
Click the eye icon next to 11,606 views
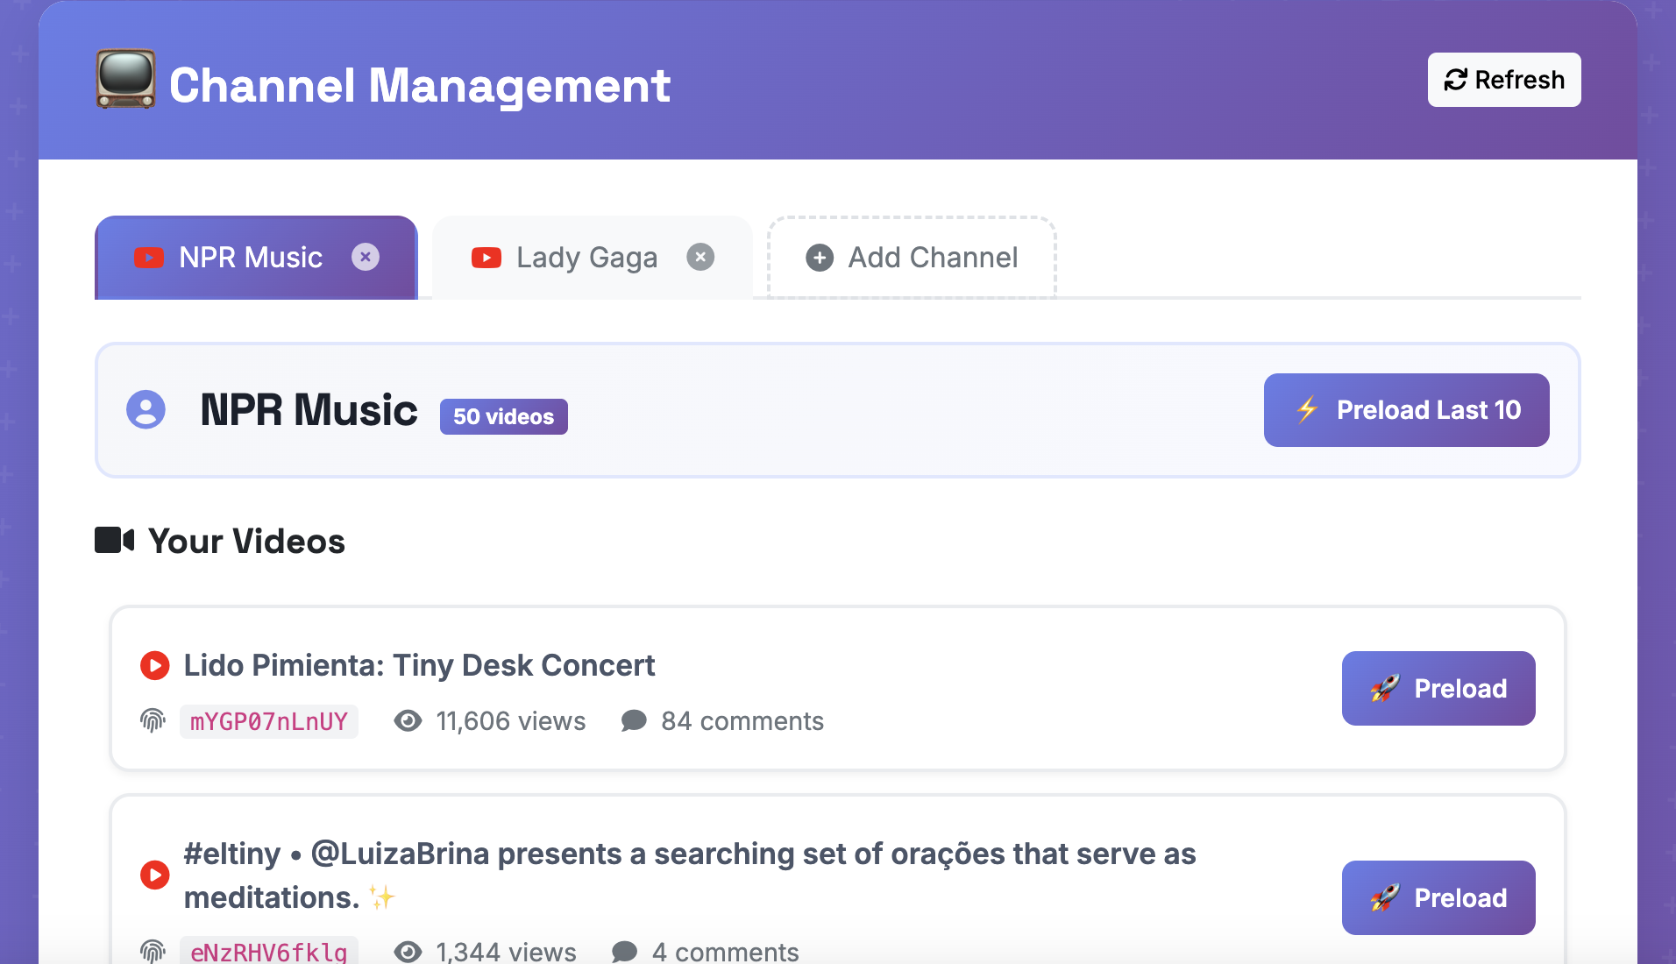[x=408, y=721]
